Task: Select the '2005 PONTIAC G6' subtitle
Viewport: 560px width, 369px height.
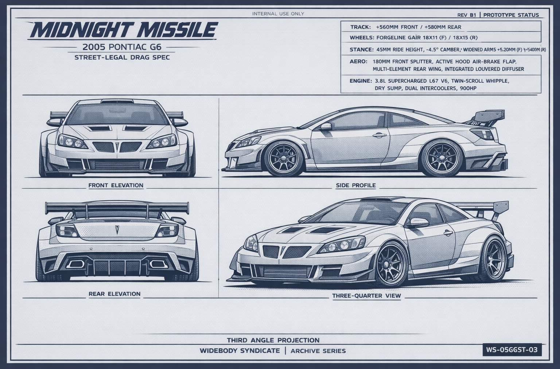Action: pos(122,47)
